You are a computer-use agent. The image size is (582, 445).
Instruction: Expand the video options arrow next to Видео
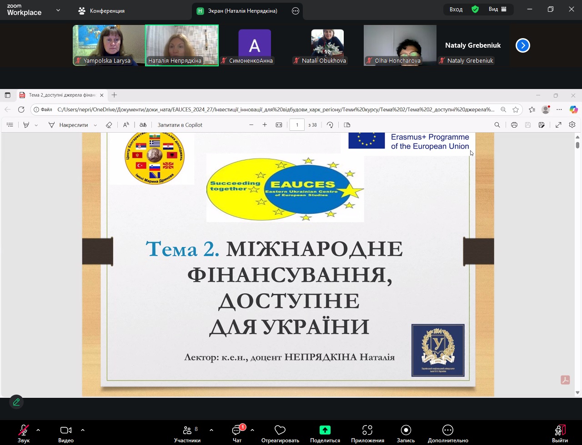82,430
